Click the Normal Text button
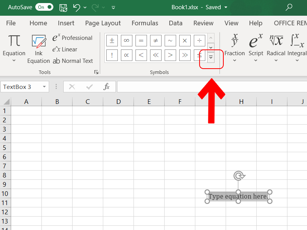Screen dimensions: 307x230 pos(73,61)
